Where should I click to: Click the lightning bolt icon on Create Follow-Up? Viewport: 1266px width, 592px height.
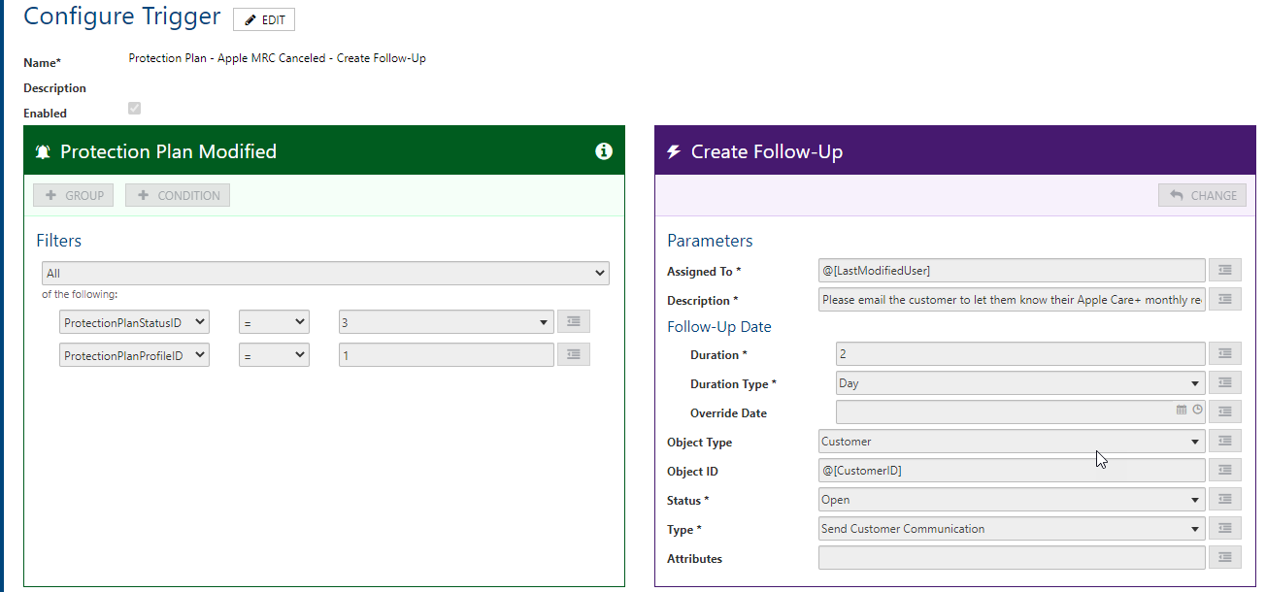coord(674,150)
